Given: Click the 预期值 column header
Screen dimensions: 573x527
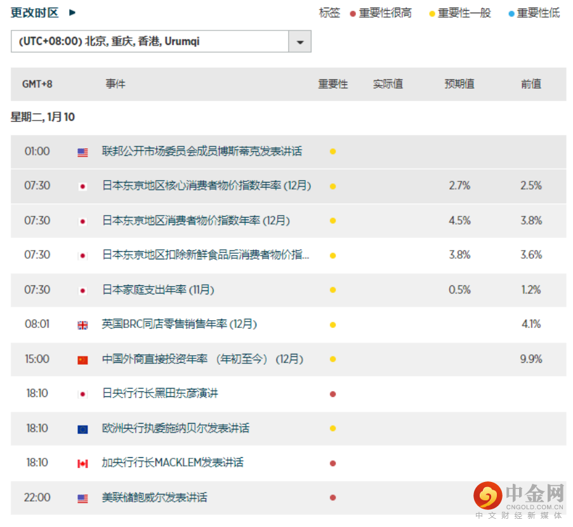Looking at the screenshot, I should tap(459, 84).
